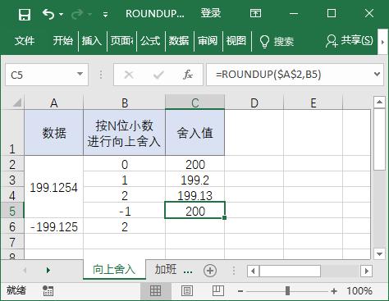Switch to the 加班 sheet tab

[166, 269]
